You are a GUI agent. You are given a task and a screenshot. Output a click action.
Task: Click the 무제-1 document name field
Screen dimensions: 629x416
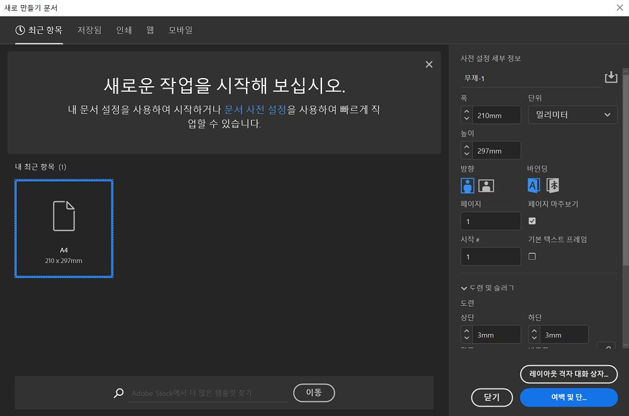tap(531, 78)
